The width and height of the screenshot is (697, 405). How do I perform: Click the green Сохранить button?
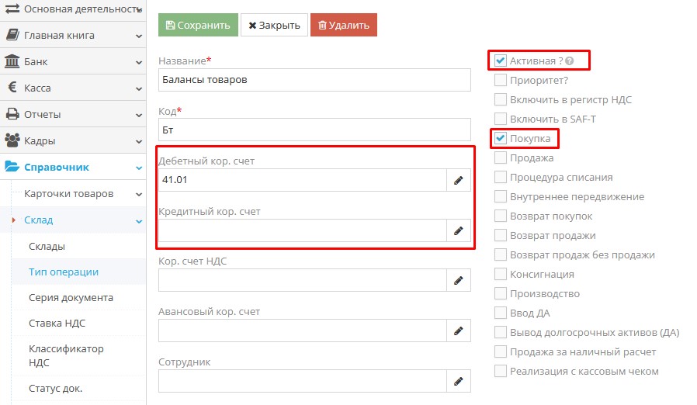(198, 25)
